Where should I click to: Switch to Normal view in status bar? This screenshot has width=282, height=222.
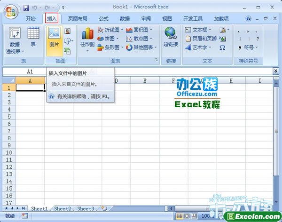(180, 216)
